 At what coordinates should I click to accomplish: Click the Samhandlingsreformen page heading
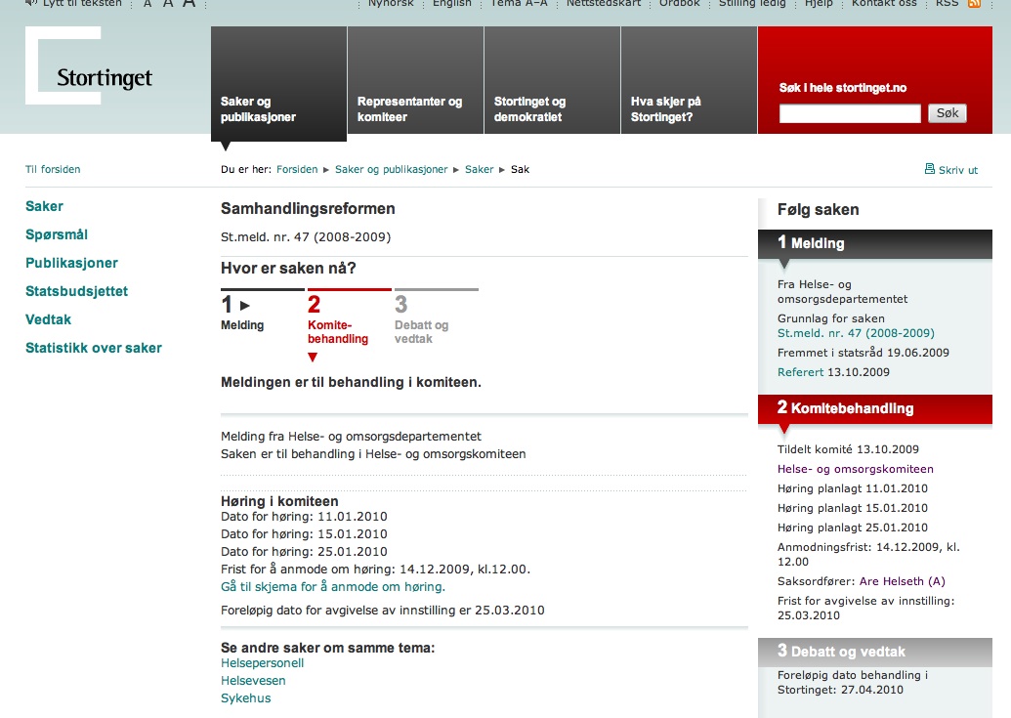pyautogui.click(x=308, y=209)
